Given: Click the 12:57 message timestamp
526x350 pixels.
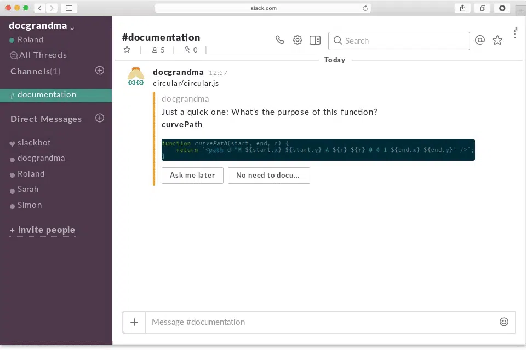Looking at the screenshot, I should (218, 73).
